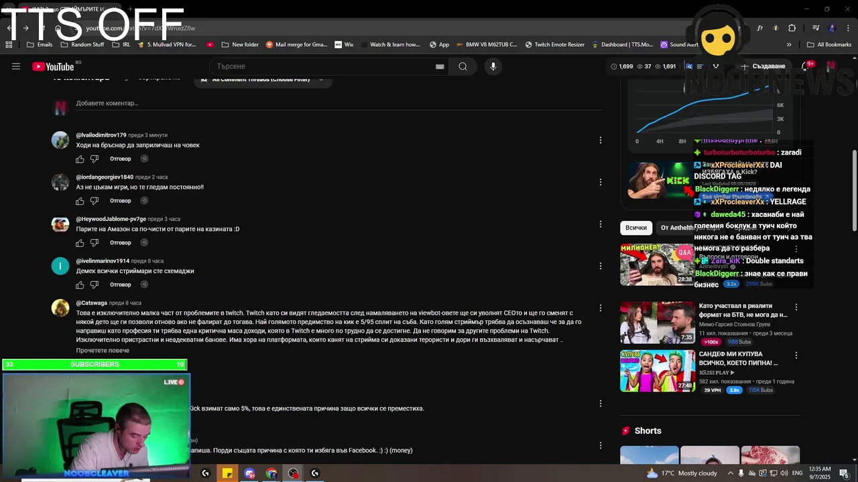Open the Dashboard TTS.Mo bookmark
858x482 pixels.
pos(623,45)
